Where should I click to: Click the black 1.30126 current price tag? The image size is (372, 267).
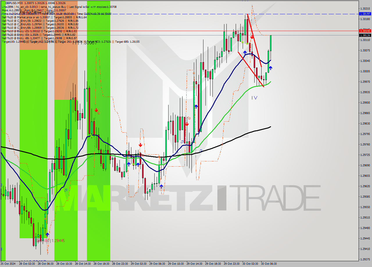(x=365, y=35)
